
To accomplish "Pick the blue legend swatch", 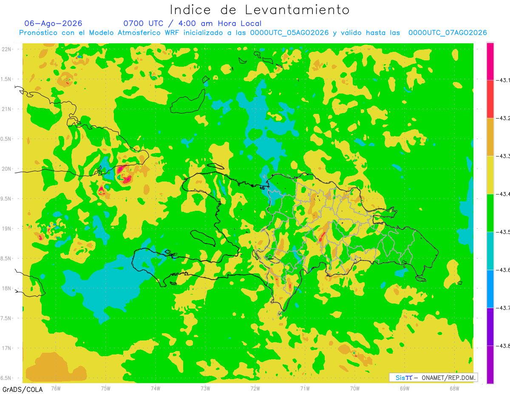I will pyautogui.click(x=490, y=289).
